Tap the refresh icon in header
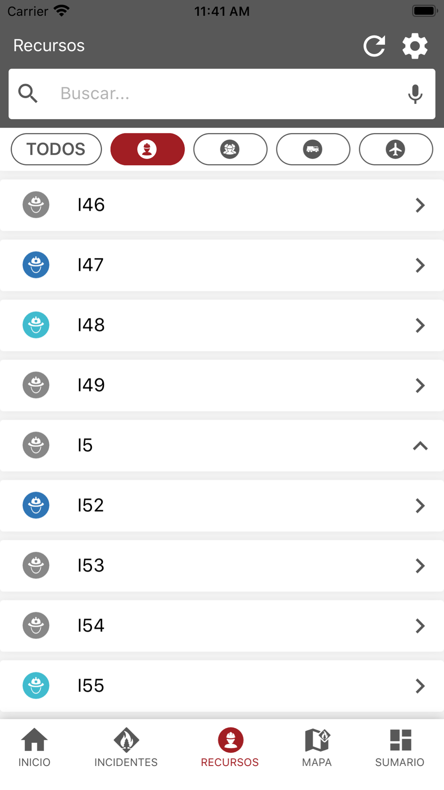This screenshot has width=444, height=790. (374, 46)
